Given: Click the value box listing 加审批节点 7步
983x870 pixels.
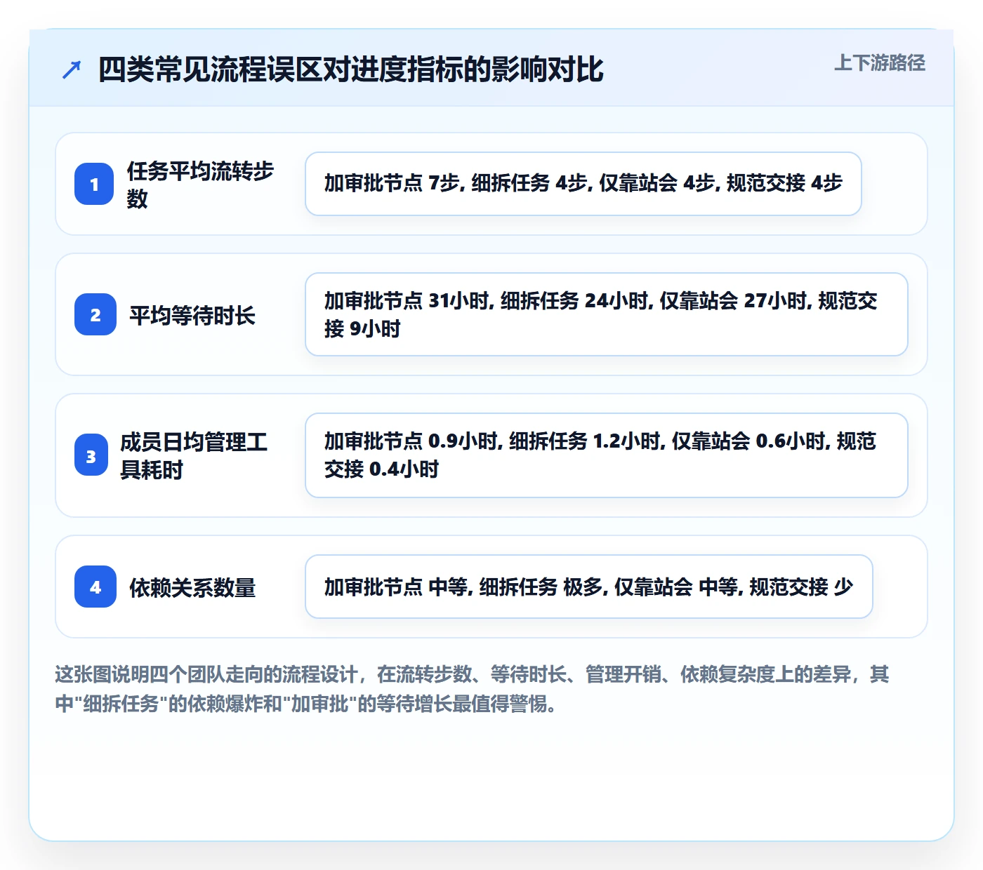Looking at the screenshot, I should point(583,184).
